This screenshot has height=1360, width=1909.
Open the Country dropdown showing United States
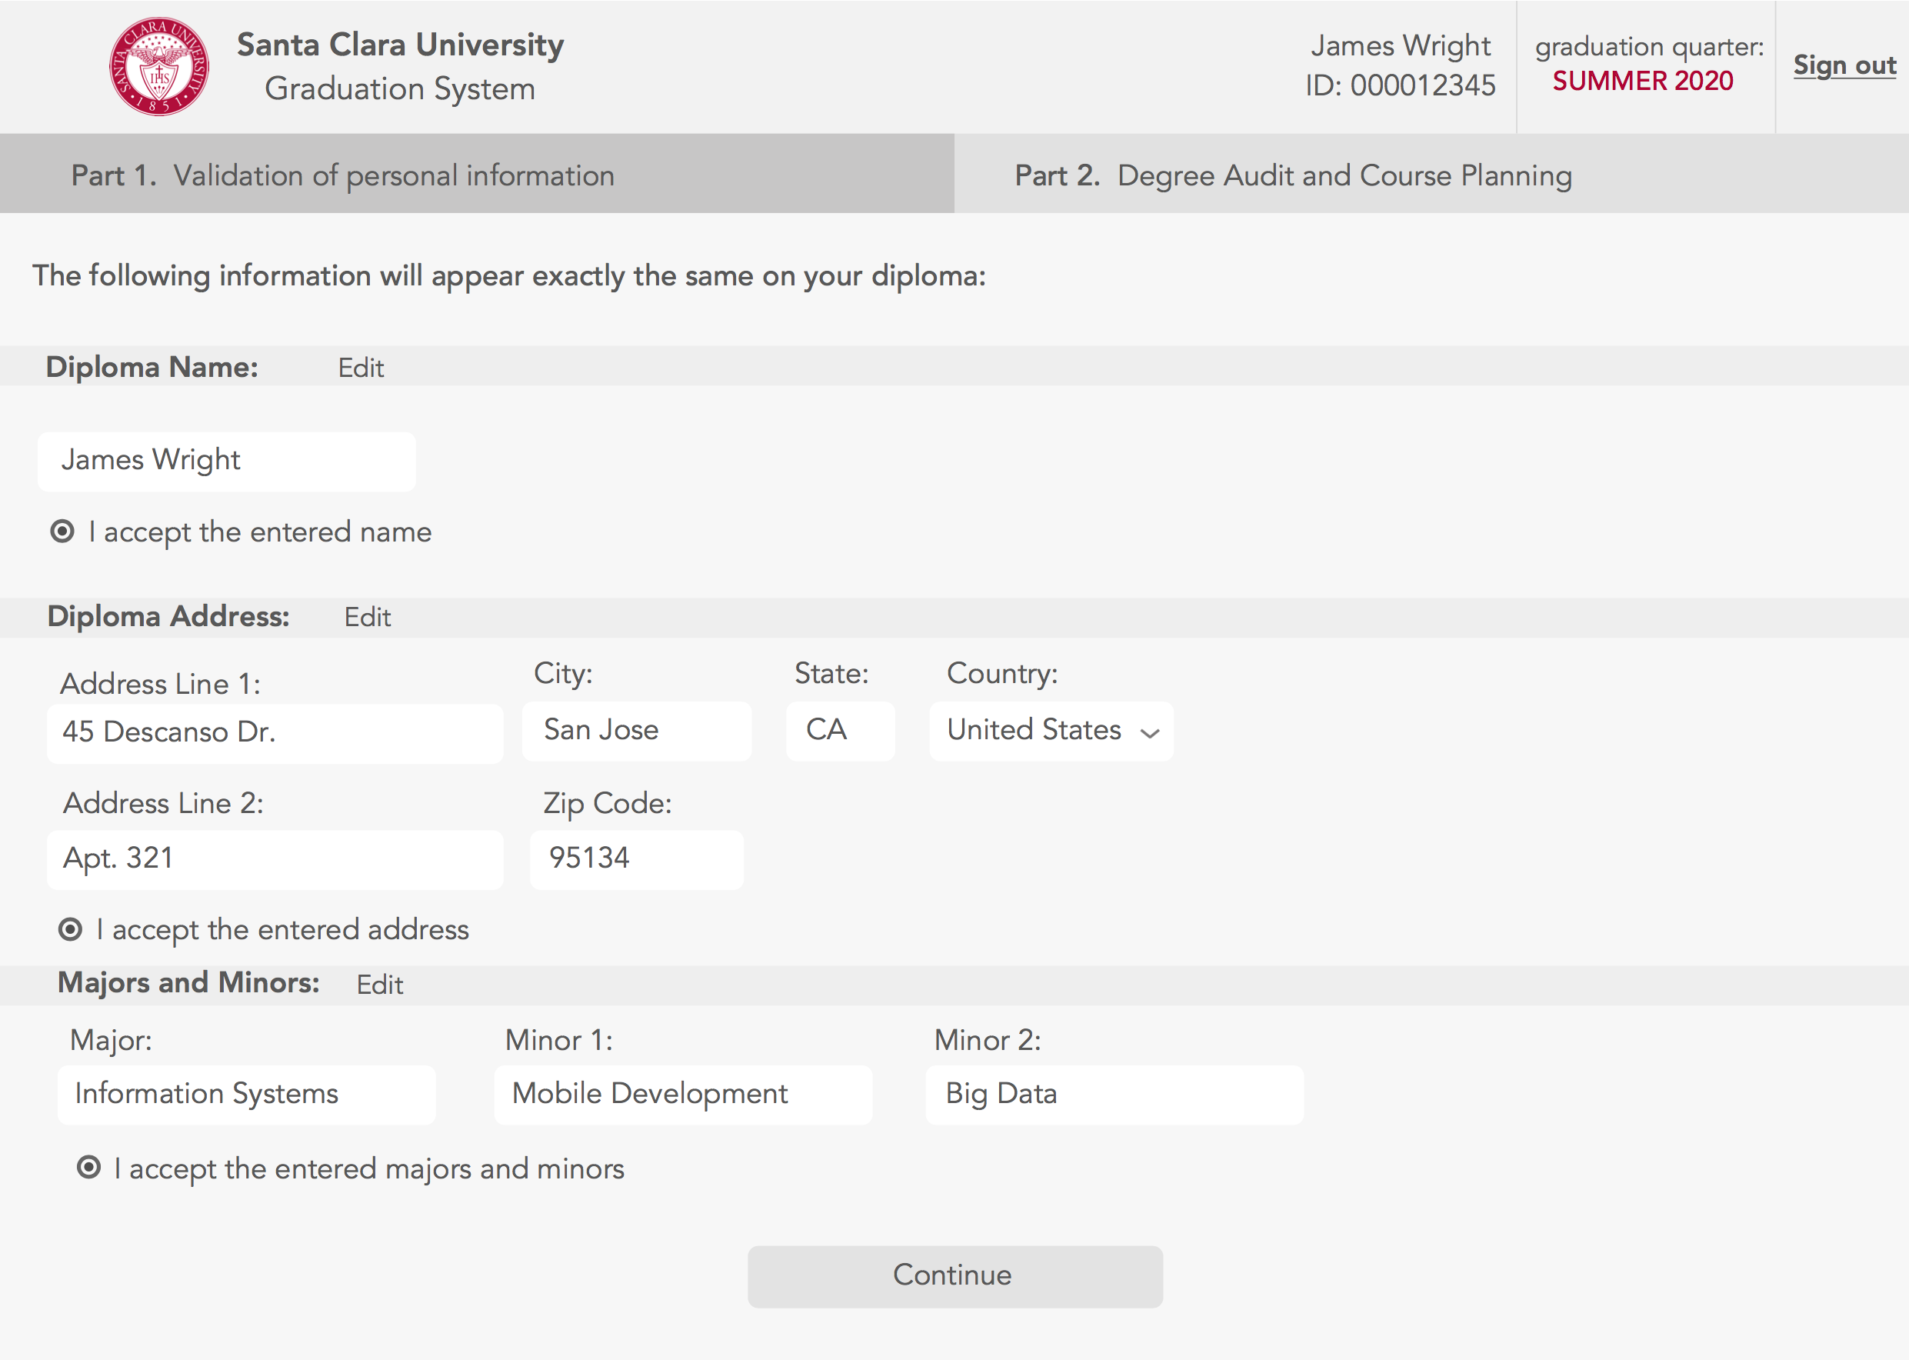click(x=1051, y=730)
